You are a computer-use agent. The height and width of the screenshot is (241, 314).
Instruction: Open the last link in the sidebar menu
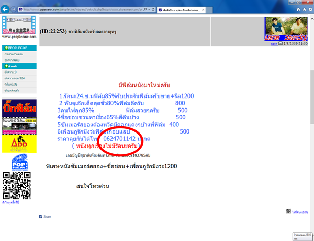point(12,90)
